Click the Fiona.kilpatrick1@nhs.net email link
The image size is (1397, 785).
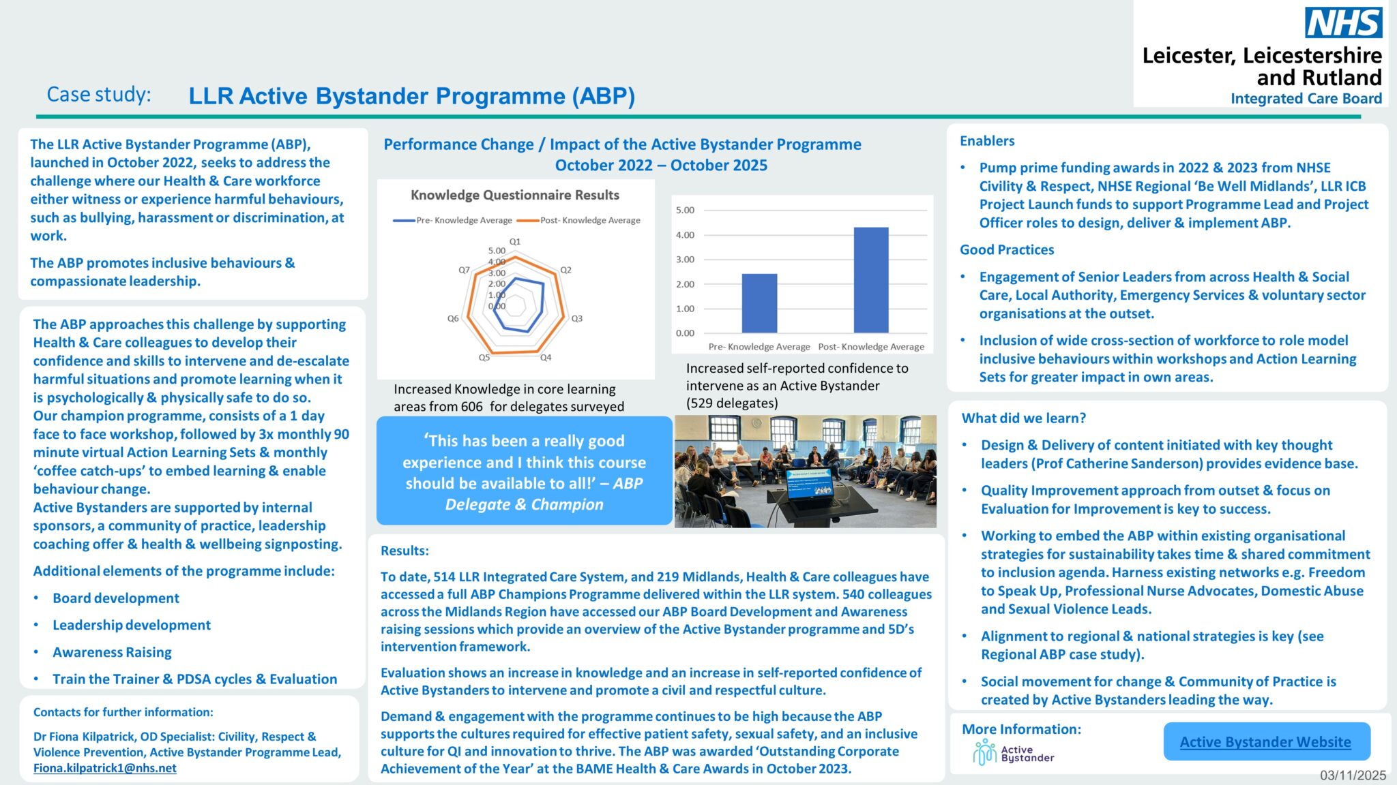tap(104, 768)
